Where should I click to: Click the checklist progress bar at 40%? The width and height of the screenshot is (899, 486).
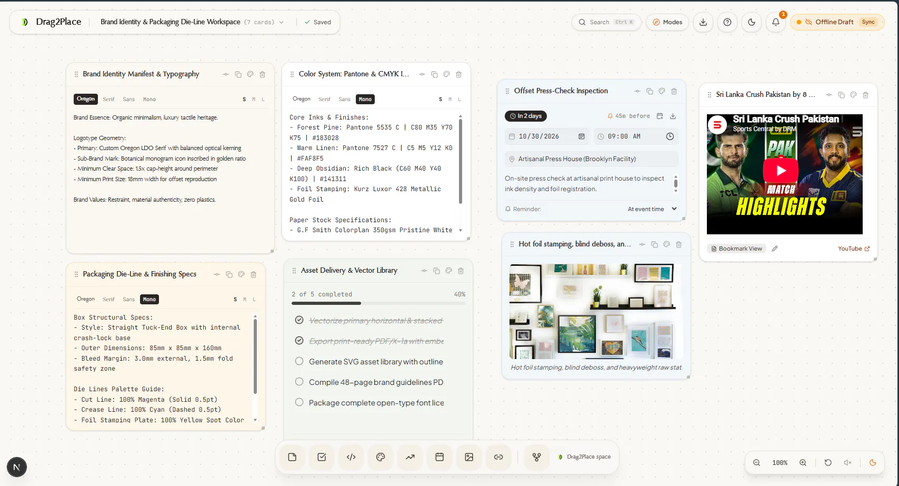(378, 303)
